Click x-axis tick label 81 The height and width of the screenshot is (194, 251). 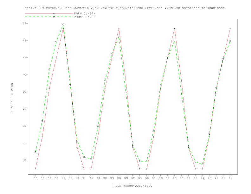(223, 178)
